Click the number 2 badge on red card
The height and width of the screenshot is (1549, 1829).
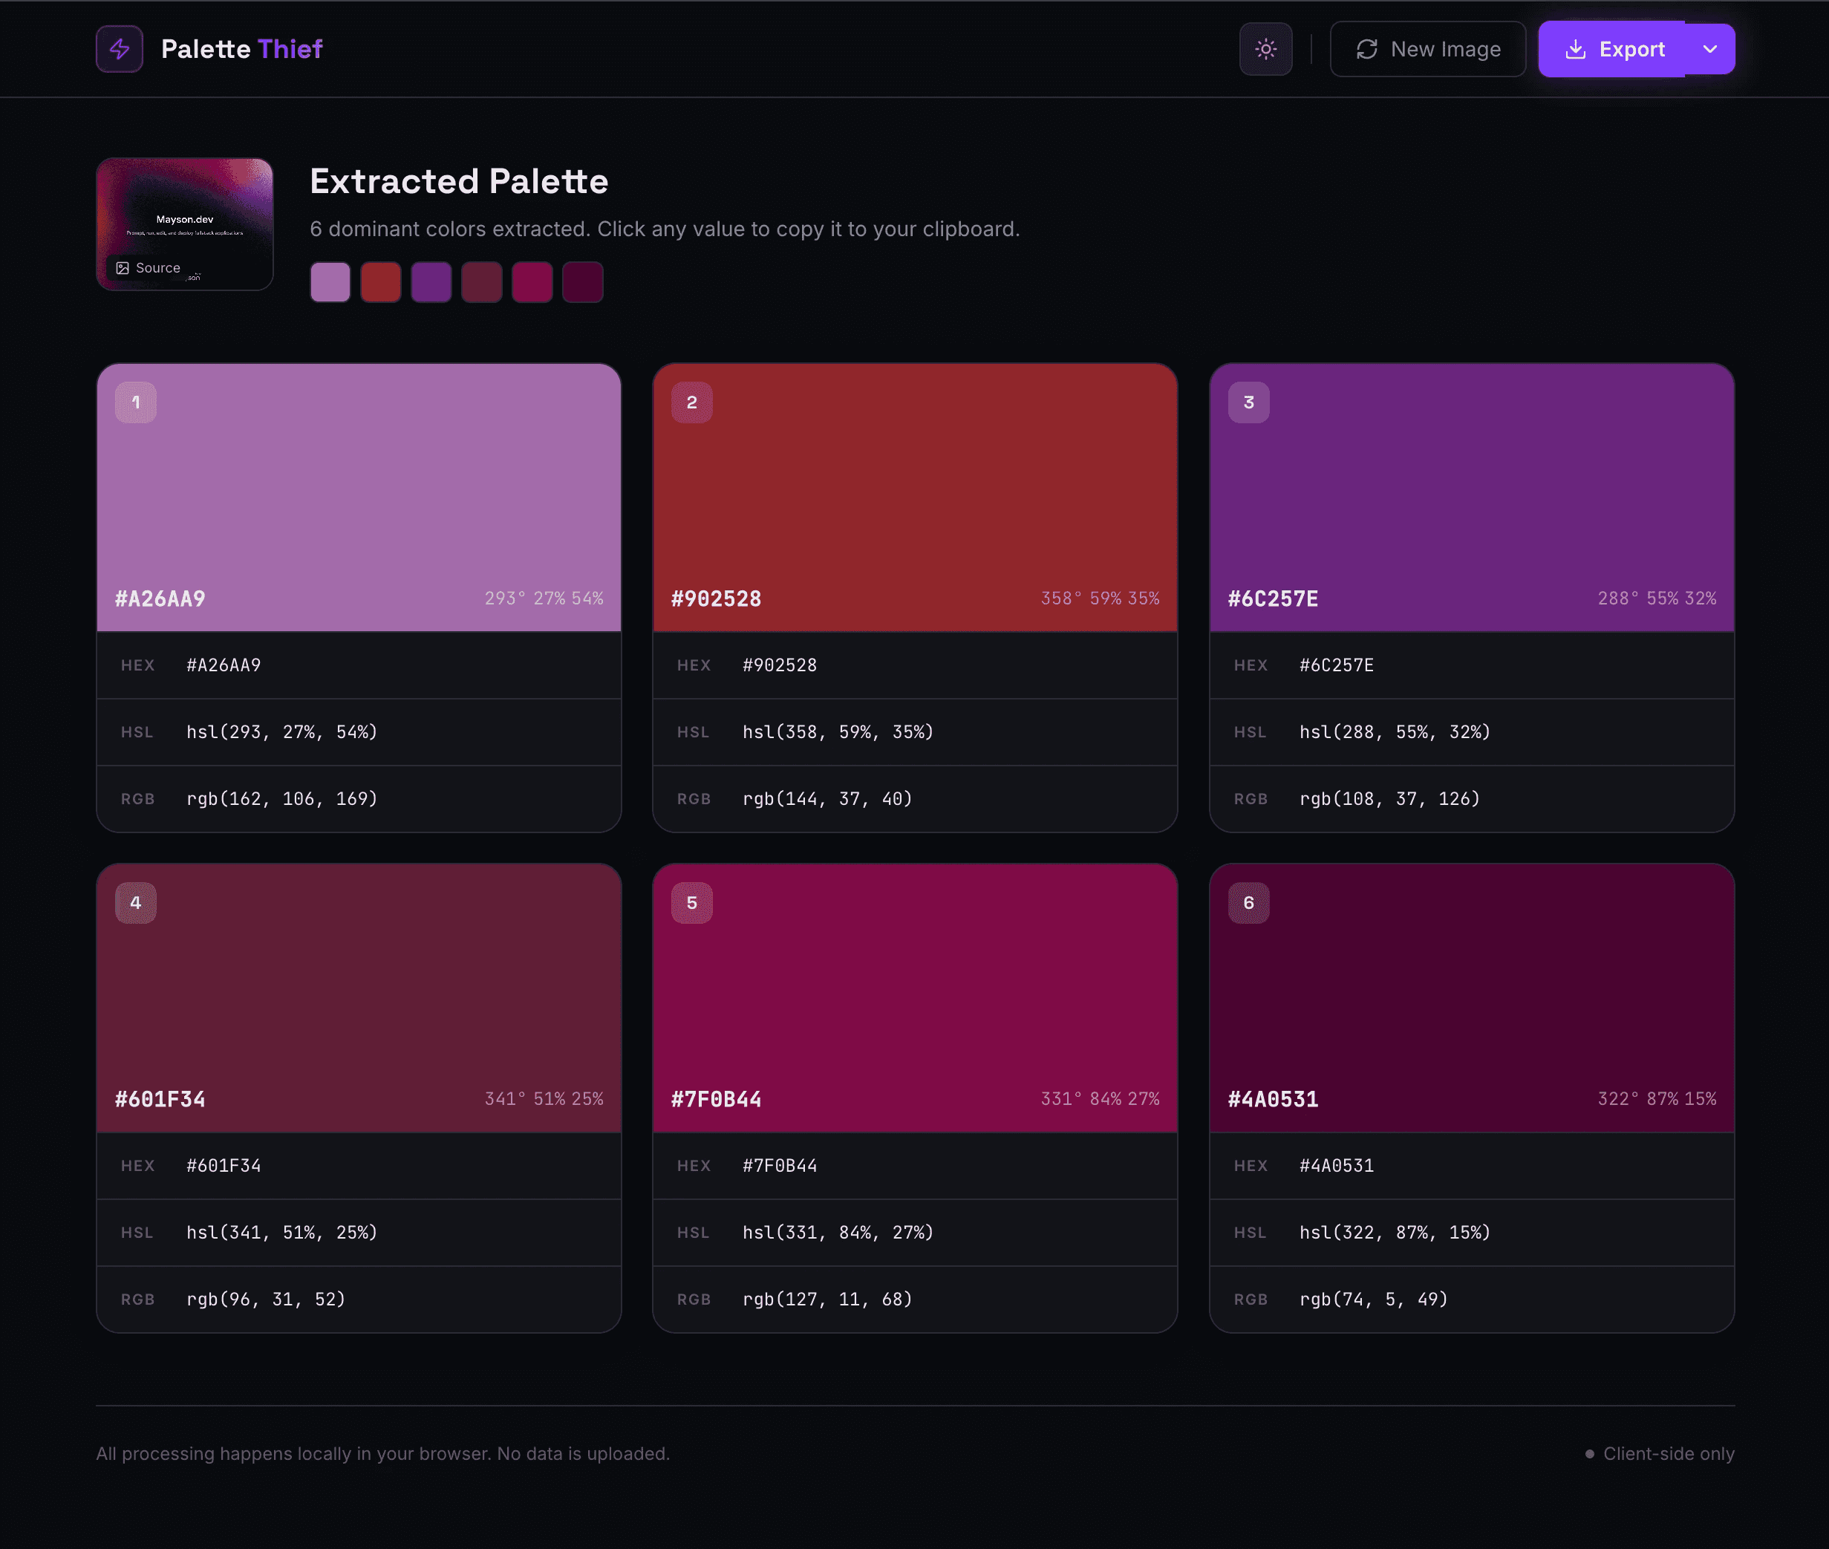tap(692, 403)
